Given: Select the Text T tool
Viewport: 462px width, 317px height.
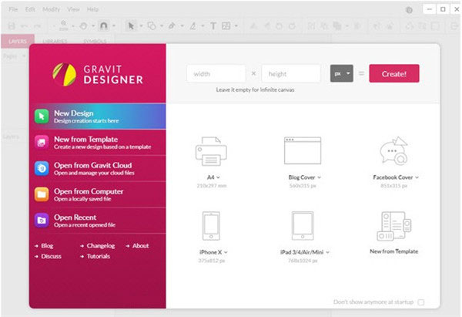Looking at the screenshot, I should click(213, 26).
